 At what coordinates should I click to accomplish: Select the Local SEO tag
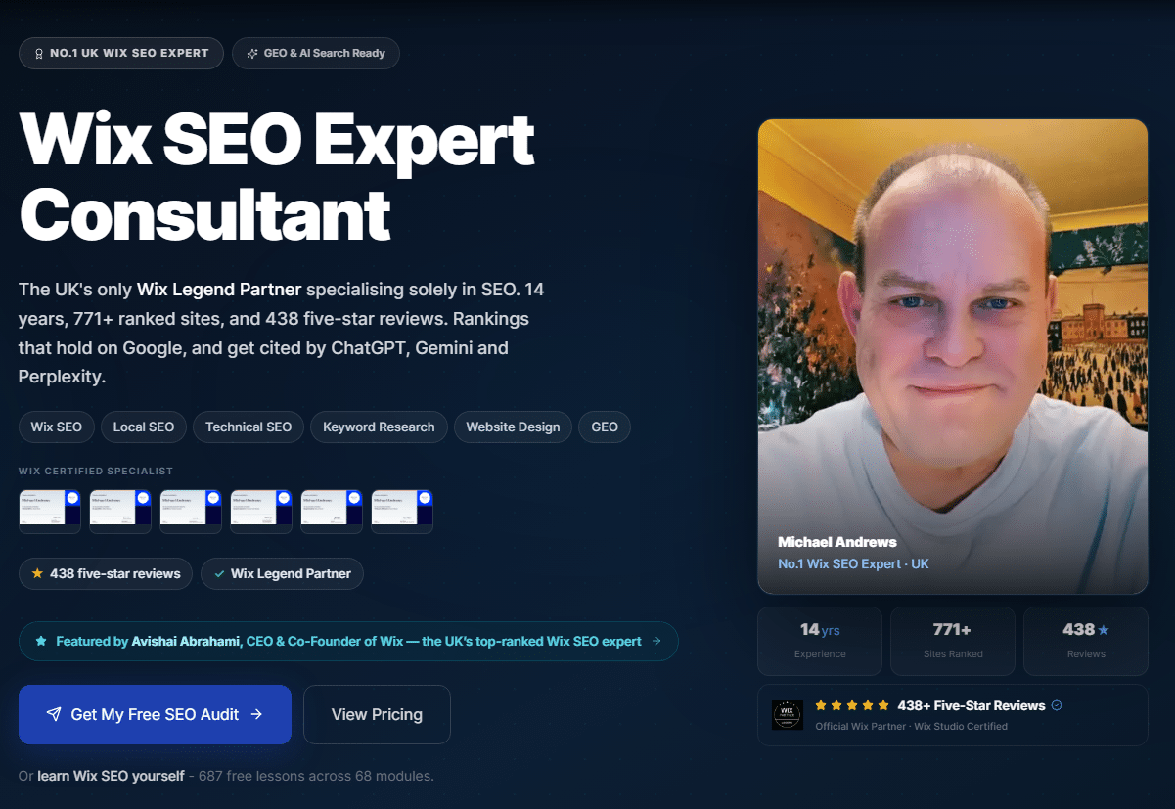[144, 427]
